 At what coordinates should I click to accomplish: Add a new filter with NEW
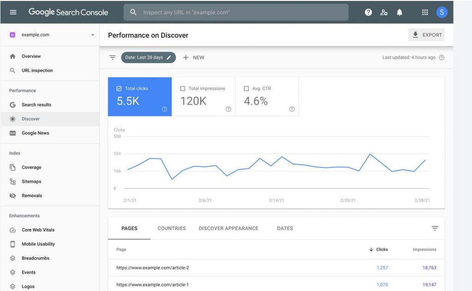pyautogui.click(x=194, y=58)
